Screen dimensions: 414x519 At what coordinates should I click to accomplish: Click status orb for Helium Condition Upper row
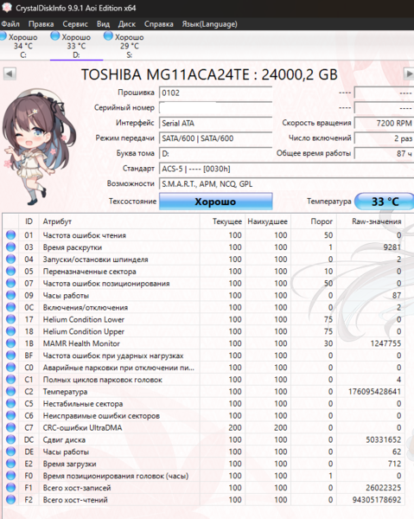tap(11, 331)
